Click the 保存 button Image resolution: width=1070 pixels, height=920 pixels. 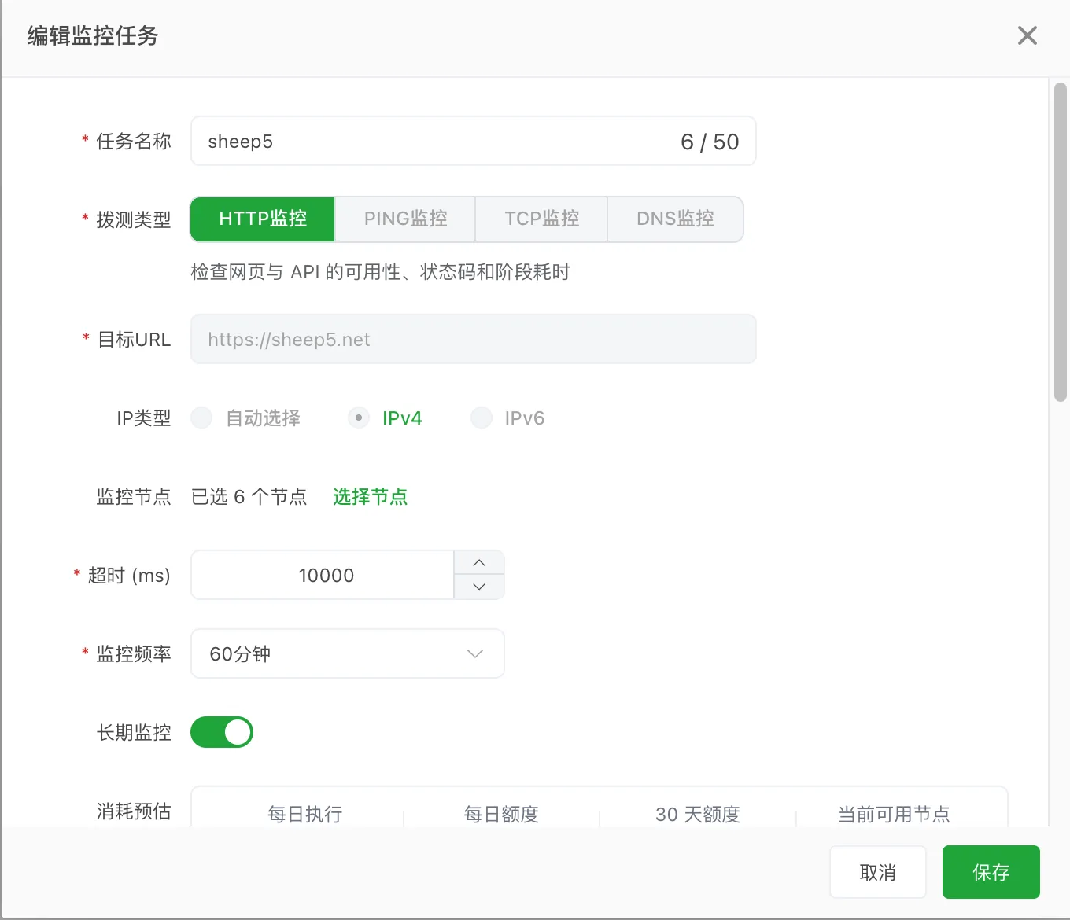[x=991, y=872]
